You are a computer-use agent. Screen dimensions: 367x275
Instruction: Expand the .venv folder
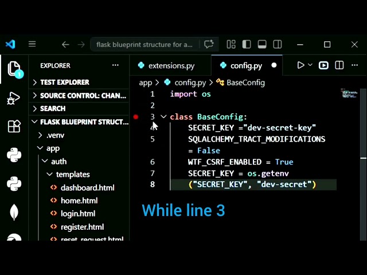pos(80,135)
